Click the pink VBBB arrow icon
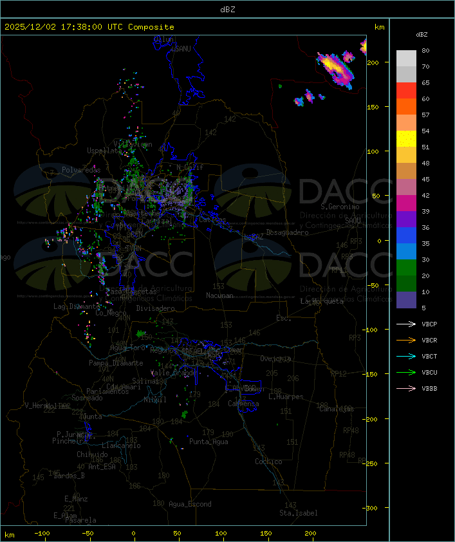 point(406,388)
